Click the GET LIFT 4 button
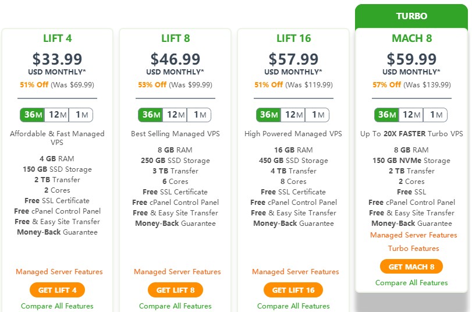Viewport: 472px width, 312px height. click(57, 290)
